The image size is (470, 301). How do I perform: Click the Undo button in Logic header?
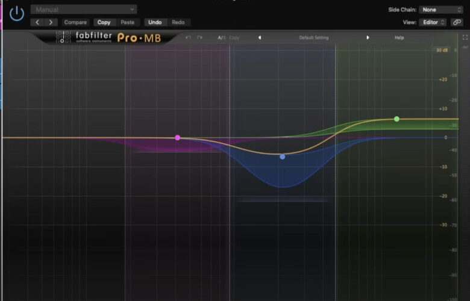(x=155, y=22)
